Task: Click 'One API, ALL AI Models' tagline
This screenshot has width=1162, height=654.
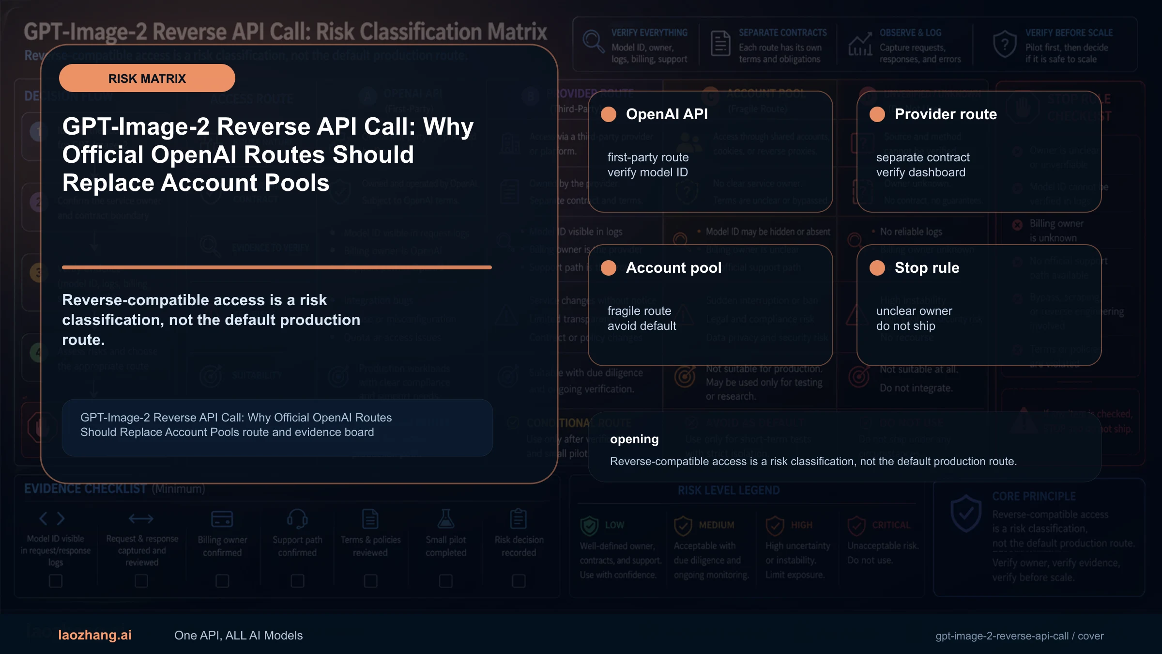Action: pos(238,636)
